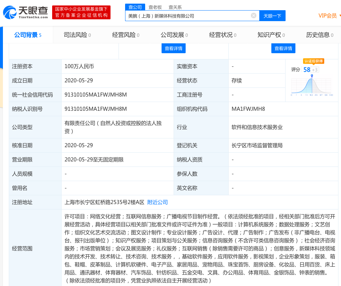Click registered capital value 100万人民币
The width and height of the screenshot is (341, 286).
point(79,66)
